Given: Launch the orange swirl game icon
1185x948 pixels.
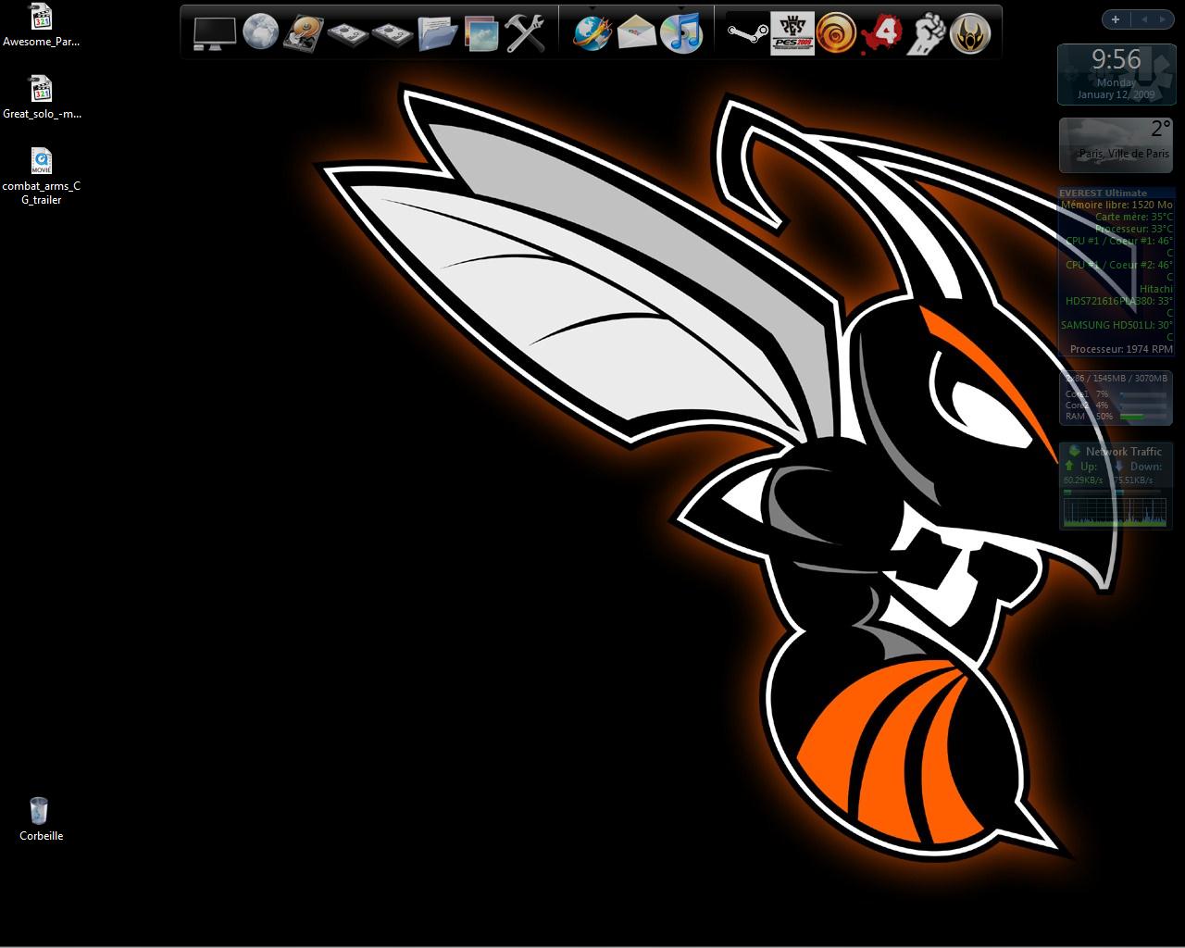Looking at the screenshot, I should [x=836, y=33].
